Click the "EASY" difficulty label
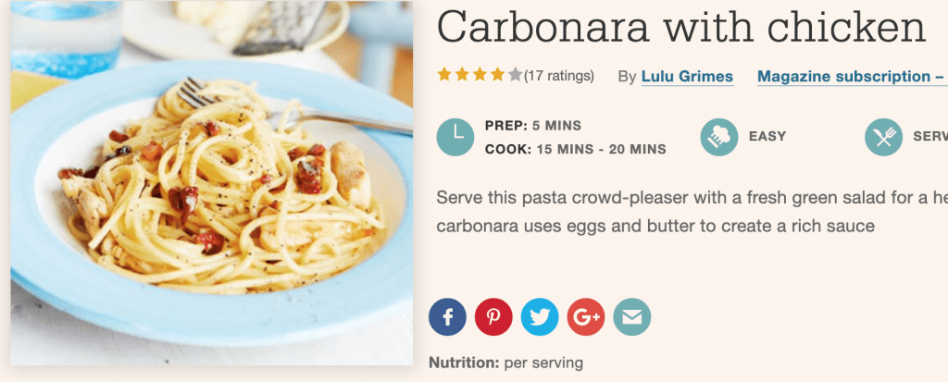This screenshot has width=948, height=382. point(767,136)
